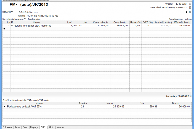This screenshot has width=194, height=129.
Task: Click row pointer arrow in VAT table
Action: (x=4, y=106)
